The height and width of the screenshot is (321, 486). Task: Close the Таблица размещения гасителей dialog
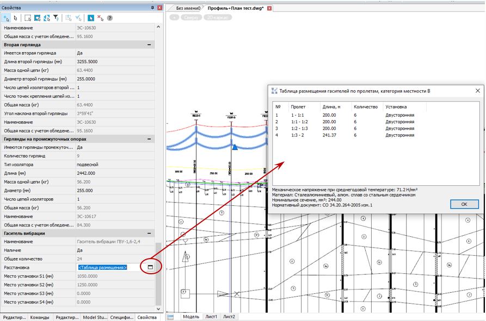477,91
